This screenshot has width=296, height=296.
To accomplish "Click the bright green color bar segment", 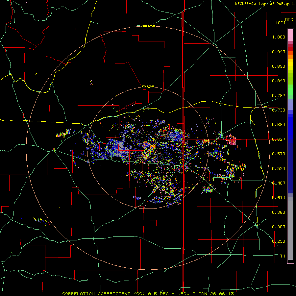I will point(290,90).
